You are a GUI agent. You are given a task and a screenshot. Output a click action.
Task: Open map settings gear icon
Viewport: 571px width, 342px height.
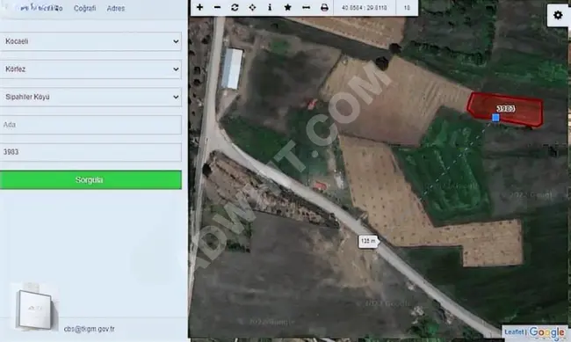[x=558, y=15]
